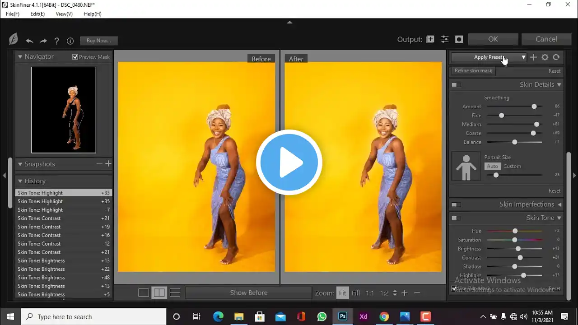
Task: Select history entry Skin Tone: Highlight +35
Action: tap(64, 201)
